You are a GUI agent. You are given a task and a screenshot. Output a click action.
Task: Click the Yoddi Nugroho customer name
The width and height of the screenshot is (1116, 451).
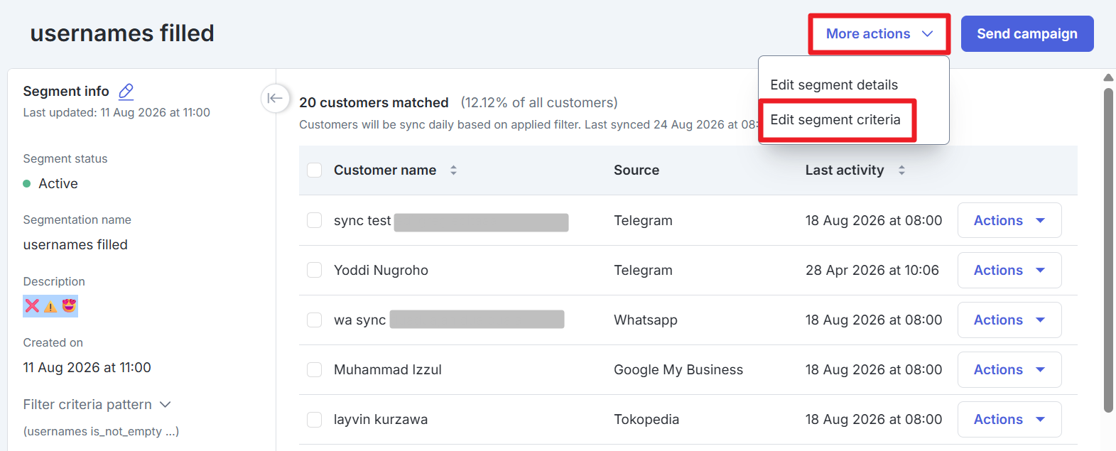click(x=381, y=270)
